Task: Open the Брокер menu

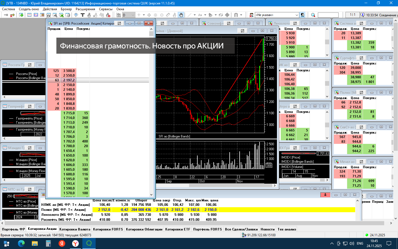Action: pos(66,9)
